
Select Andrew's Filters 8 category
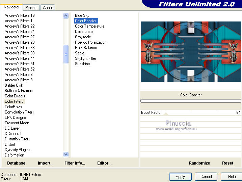coord(19,80)
